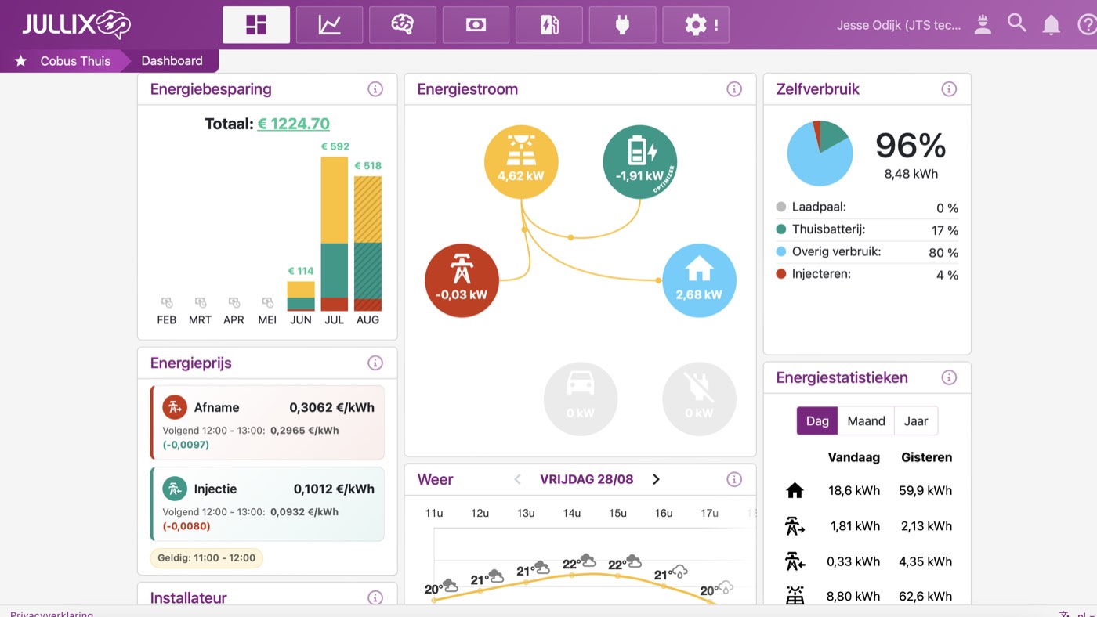Image resolution: width=1097 pixels, height=617 pixels.
Task: Click the JULLIX logo
Action: (76, 25)
